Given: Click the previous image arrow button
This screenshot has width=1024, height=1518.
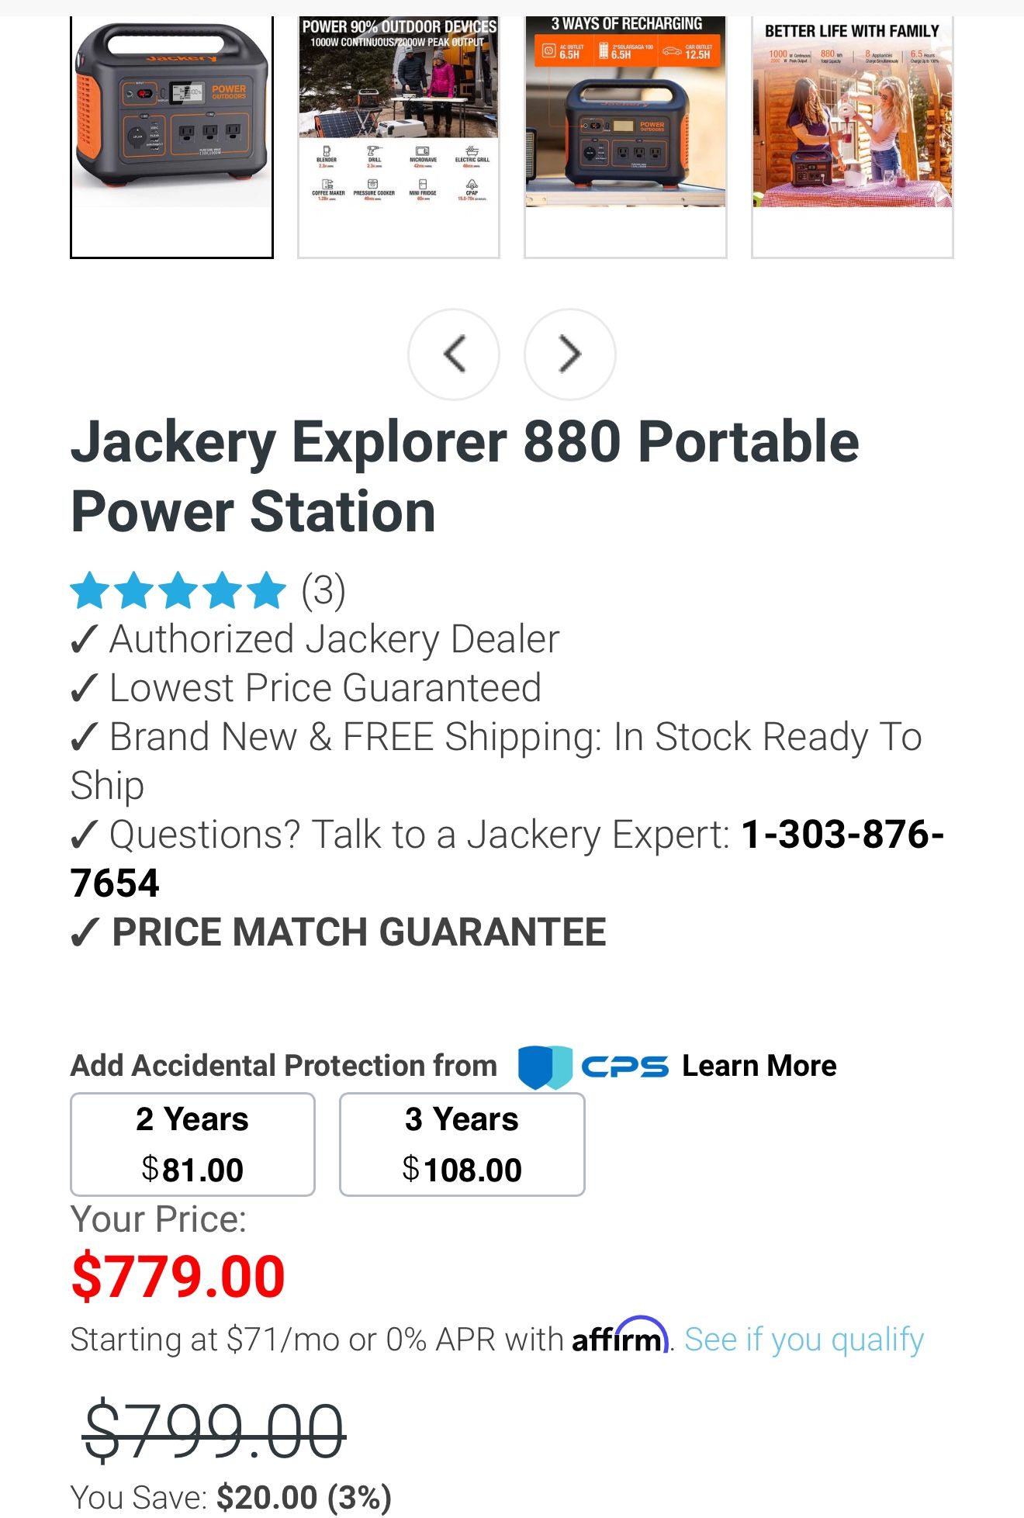Looking at the screenshot, I should pyautogui.click(x=454, y=354).
